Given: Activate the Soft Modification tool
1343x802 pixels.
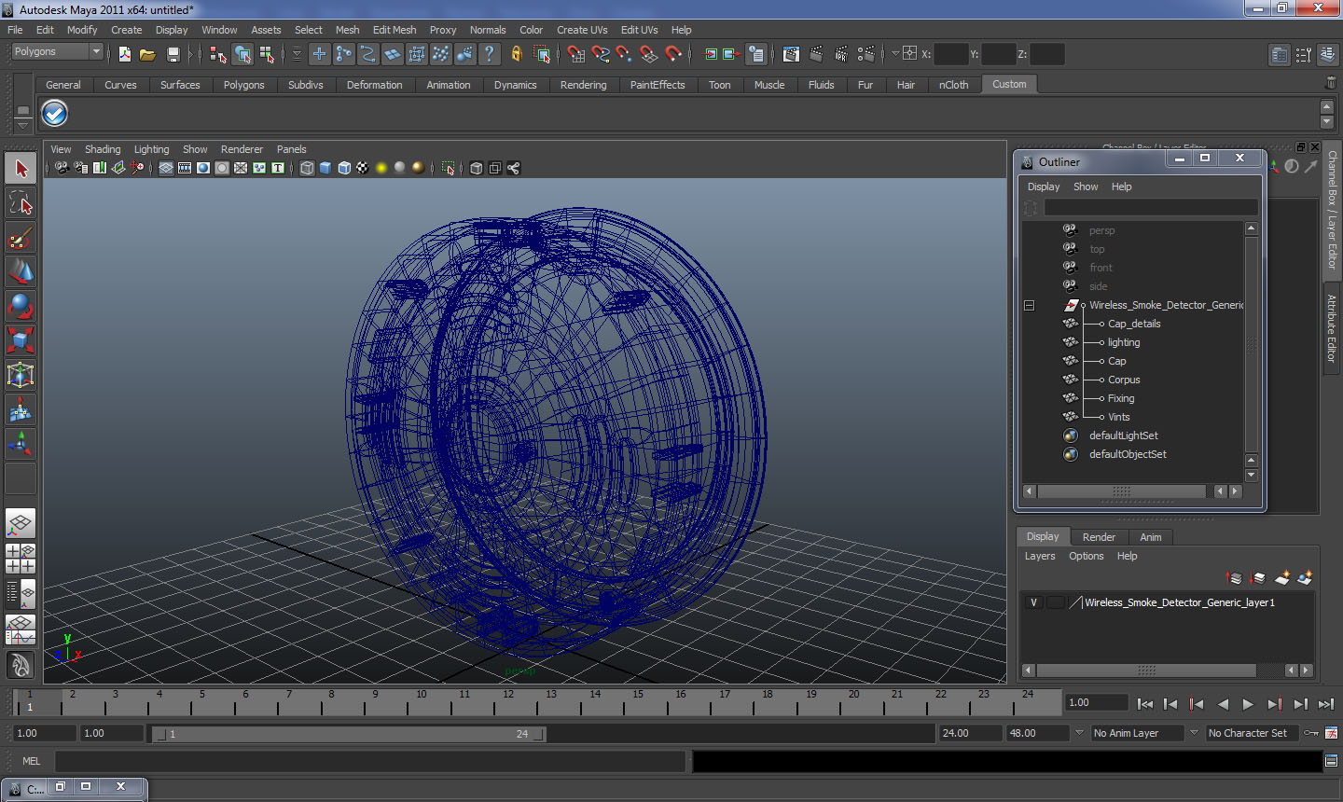Looking at the screenshot, I should [x=21, y=409].
